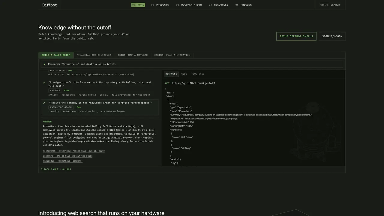Switch to the Code tab

pyautogui.click(x=184, y=74)
